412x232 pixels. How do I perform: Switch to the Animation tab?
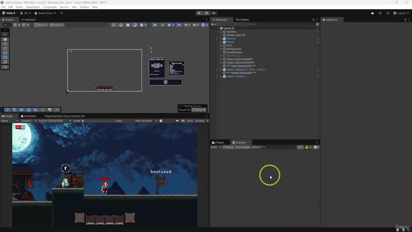pos(28,116)
